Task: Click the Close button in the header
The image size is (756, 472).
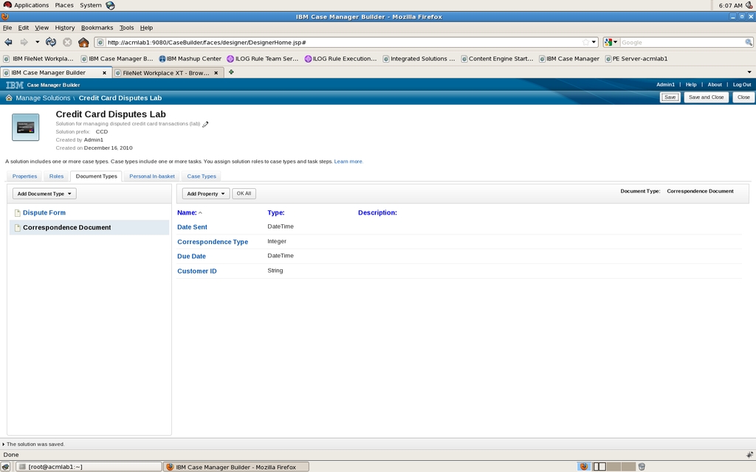Action: (743, 97)
